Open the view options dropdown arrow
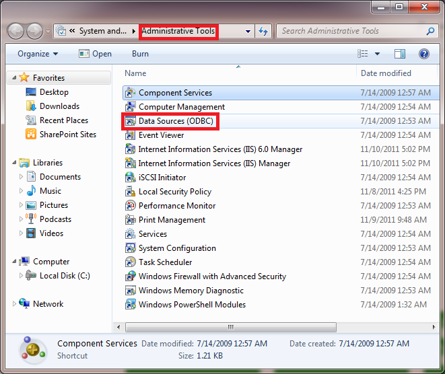Screen dimensions: 445x374 tap(377, 54)
